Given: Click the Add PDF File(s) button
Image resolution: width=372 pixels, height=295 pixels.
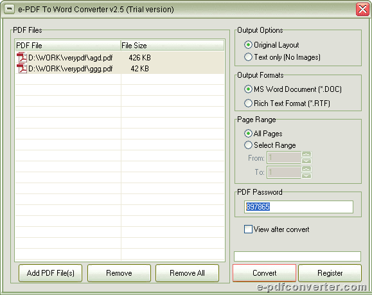Looking at the screenshot, I should tap(51, 273).
